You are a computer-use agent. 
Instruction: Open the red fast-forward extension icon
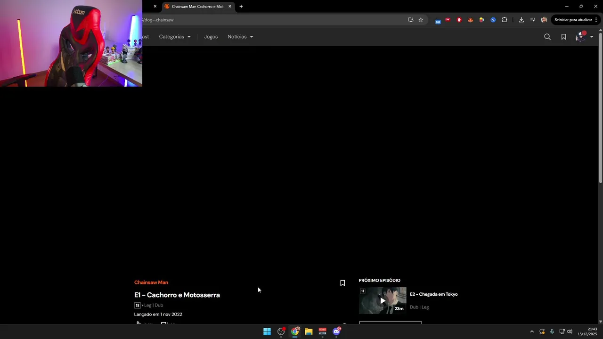pos(448,20)
